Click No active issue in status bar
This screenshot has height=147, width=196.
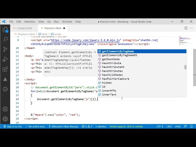coord(36,126)
